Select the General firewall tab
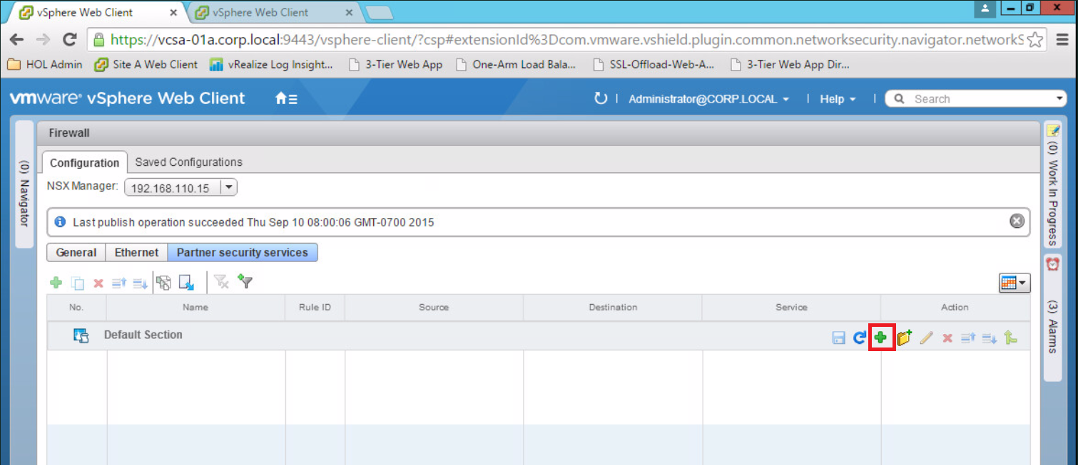Screen dimensions: 1078x465 point(76,253)
